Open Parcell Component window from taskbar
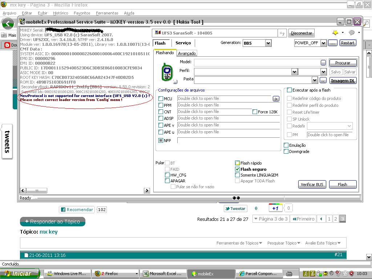372x279 pixels. [259, 274]
